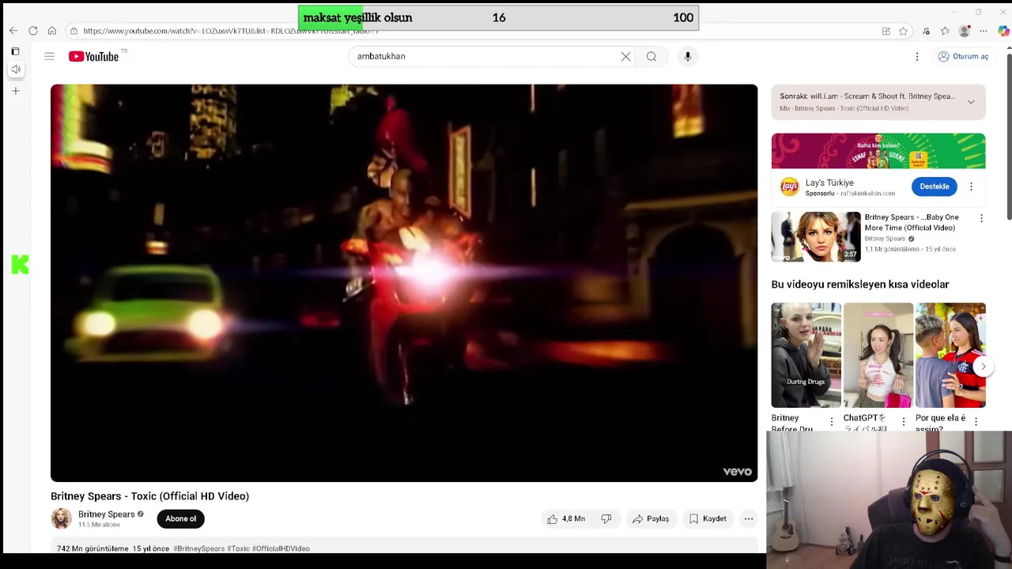
Task: Open the During Drugs short thumbnail
Action: coord(806,355)
